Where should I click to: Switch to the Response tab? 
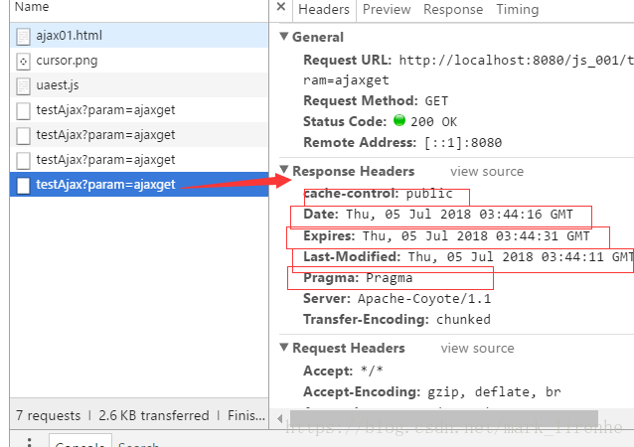pos(453,9)
